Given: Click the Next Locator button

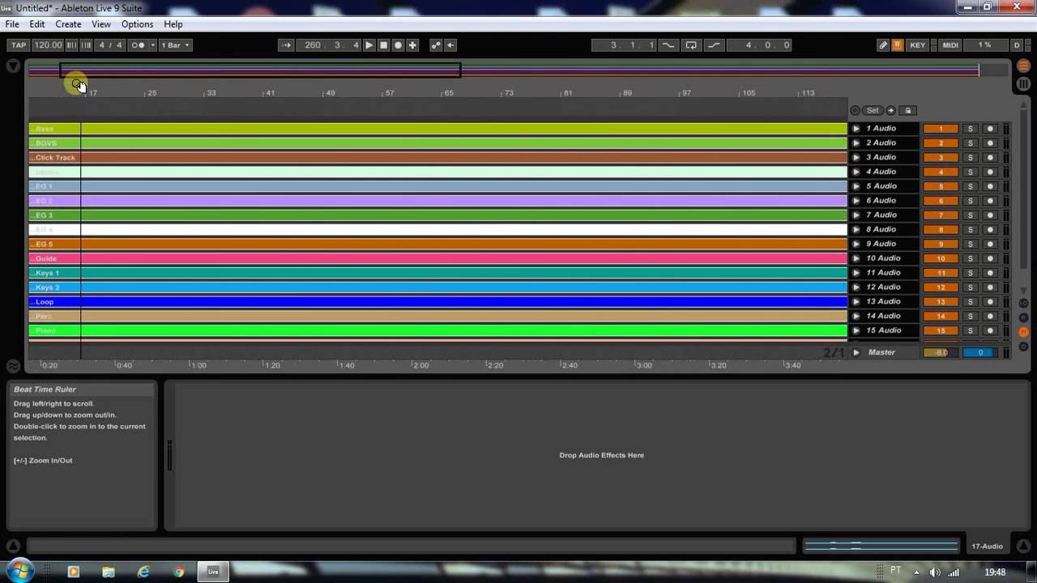Looking at the screenshot, I should 890,110.
